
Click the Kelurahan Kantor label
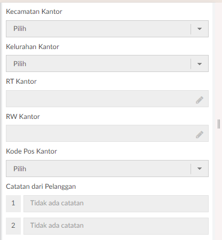33,47
